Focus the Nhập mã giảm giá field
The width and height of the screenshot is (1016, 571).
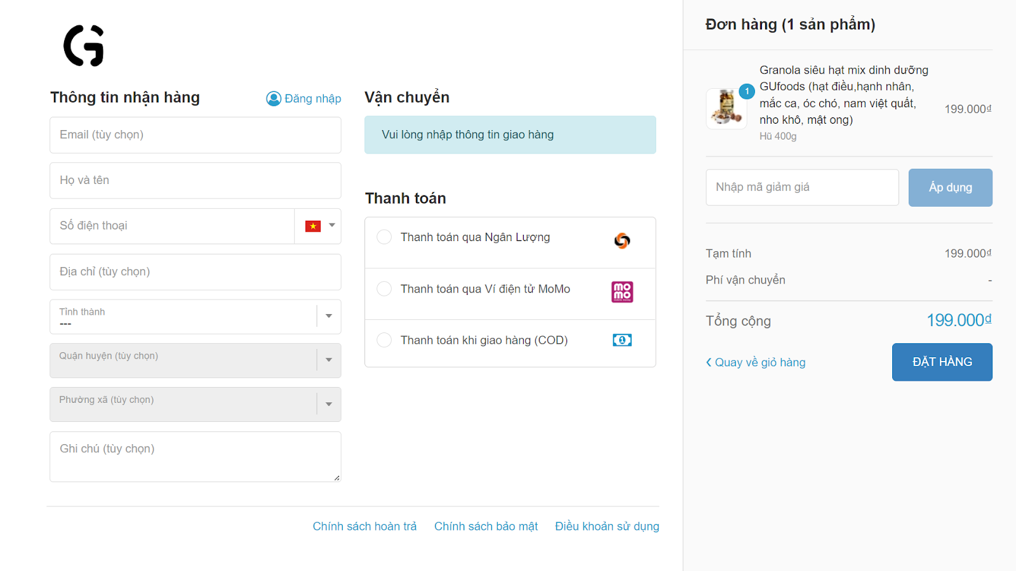click(x=803, y=187)
